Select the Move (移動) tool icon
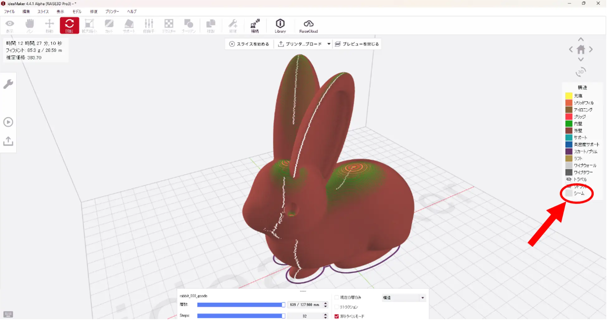This screenshot has width=608, height=321. click(x=49, y=26)
